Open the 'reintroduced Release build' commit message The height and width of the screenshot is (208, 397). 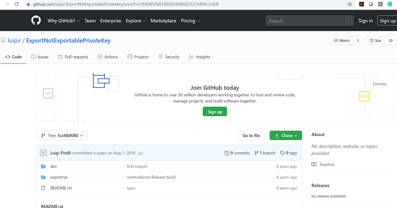(151, 177)
